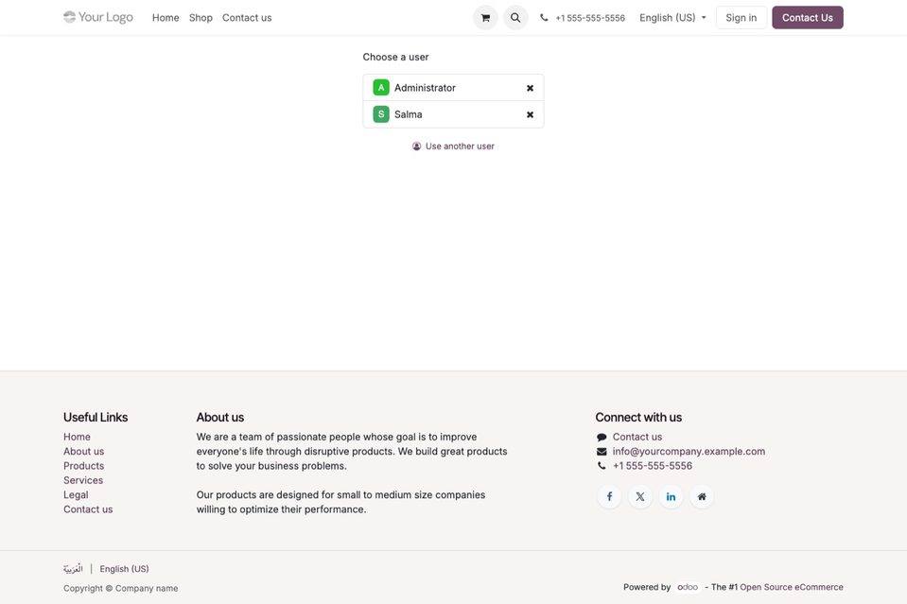Open the X (Twitter) social icon
This screenshot has width=907, height=604.
click(x=640, y=496)
